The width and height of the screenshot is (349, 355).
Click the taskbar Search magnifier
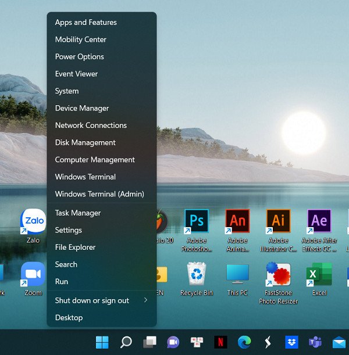(126, 342)
